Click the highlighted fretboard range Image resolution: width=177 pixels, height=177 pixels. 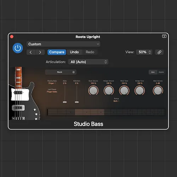pyautogui.click(x=90, y=112)
